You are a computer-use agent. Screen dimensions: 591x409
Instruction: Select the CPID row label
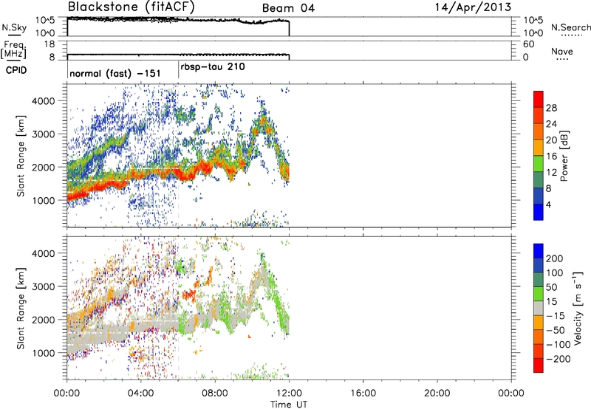coord(16,70)
